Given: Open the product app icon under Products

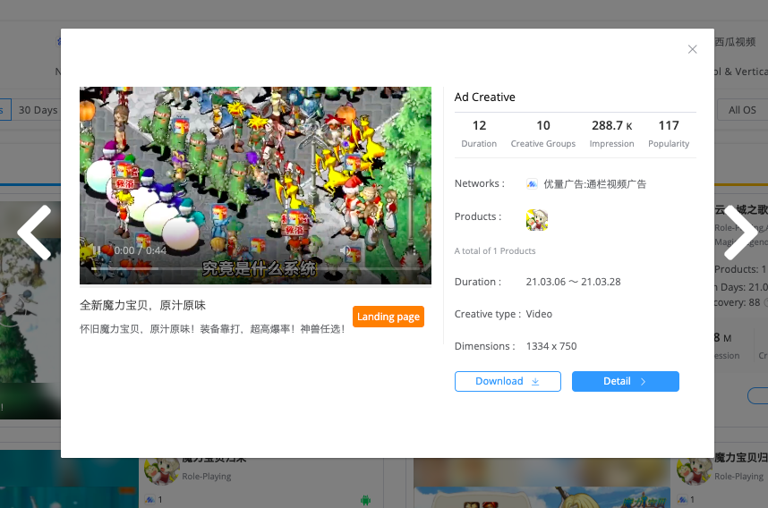Looking at the screenshot, I should (x=537, y=220).
